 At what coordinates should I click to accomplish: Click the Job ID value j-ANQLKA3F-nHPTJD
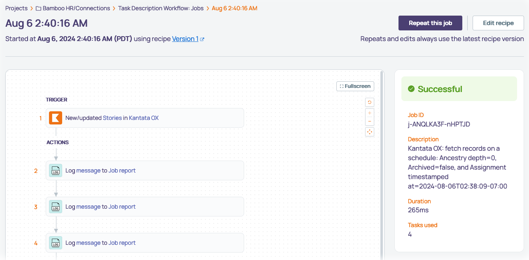pyautogui.click(x=439, y=124)
